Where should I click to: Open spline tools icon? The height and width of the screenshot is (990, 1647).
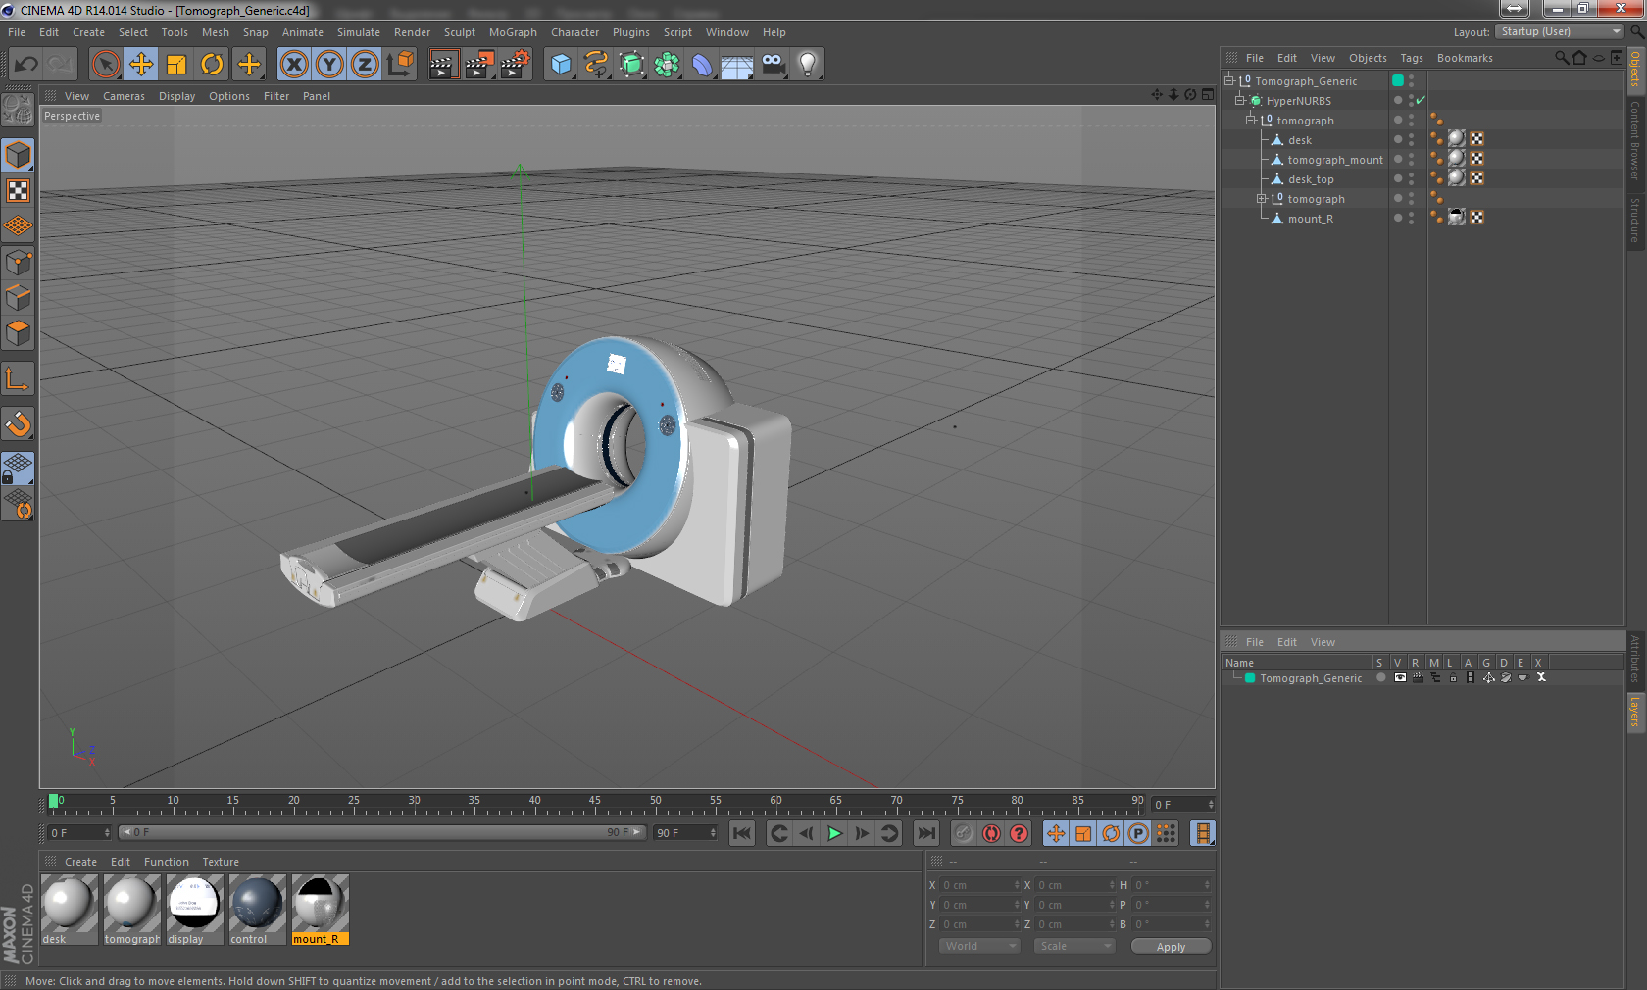[596, 65]
